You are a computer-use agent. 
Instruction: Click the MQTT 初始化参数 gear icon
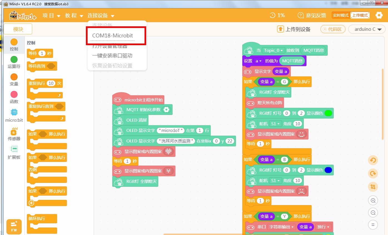point(166,109)
